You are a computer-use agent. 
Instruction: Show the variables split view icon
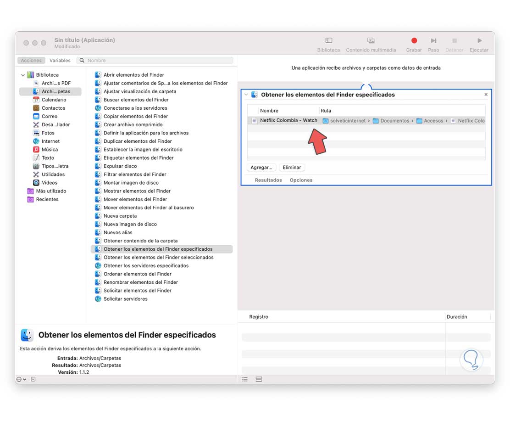click(259, 379)
